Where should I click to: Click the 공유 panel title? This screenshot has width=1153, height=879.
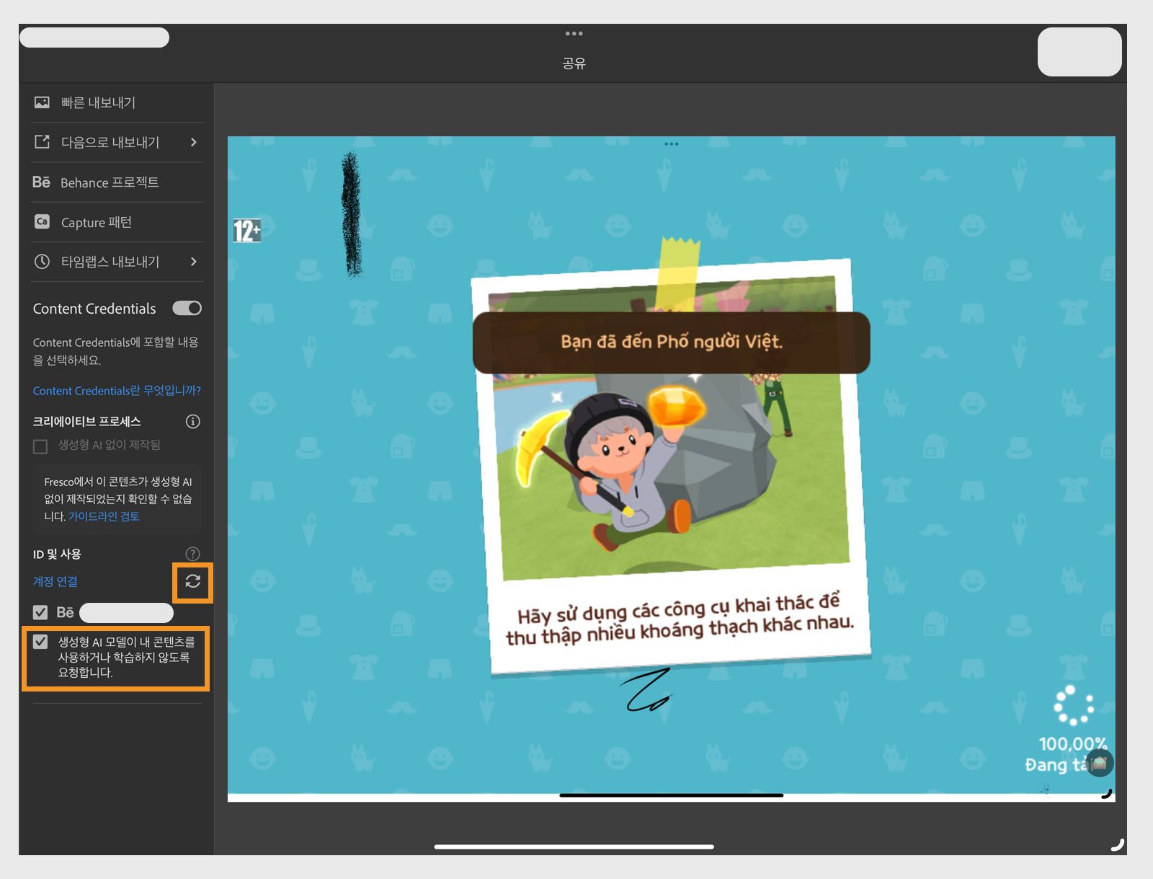click(574, 63)
